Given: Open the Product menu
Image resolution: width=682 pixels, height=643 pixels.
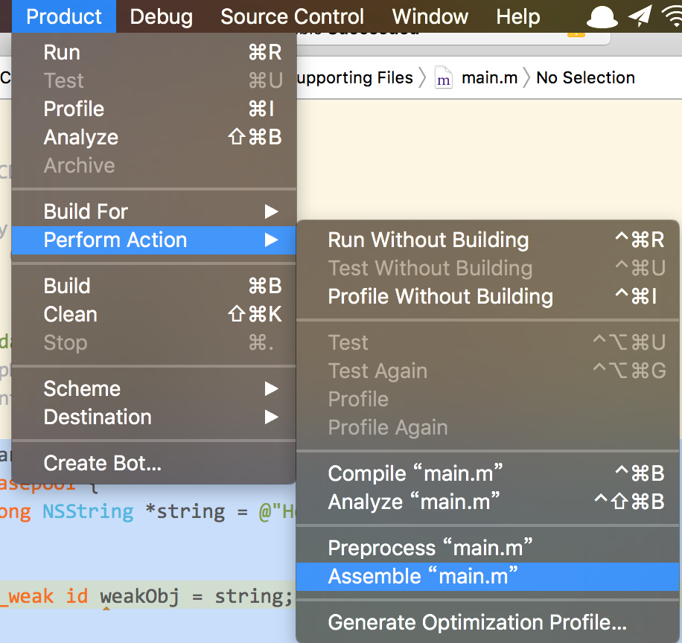Looking at the screenshot, I should pos(64,16).
